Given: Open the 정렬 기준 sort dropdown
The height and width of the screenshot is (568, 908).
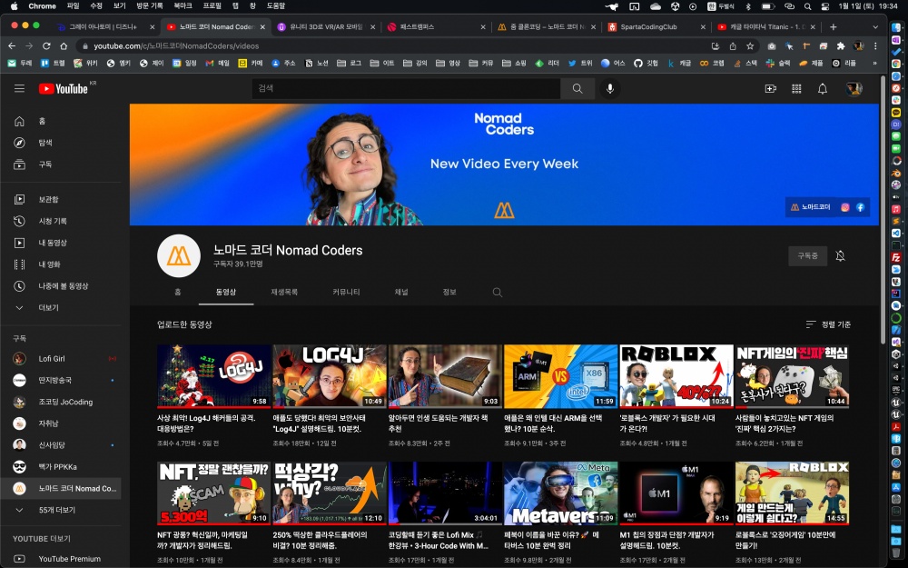Looking at the screenshot, I should pyautogui.click(x=829, y=324).
